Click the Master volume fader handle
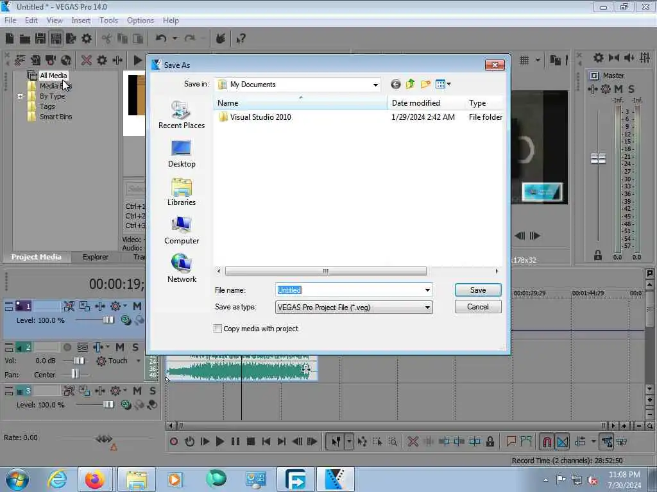The height and width of the screenshot is (492, 657). [x=599, y=159]
